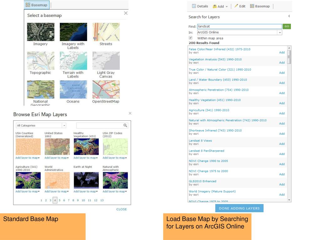Image resolution: width=321 pixels, height=240 pixels.
Task: Select the National Geographic basemap thumbnail
Action: point(40,89)
